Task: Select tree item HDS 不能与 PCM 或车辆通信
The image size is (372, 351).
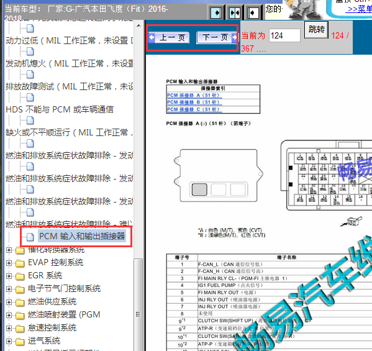Action: 60,109
